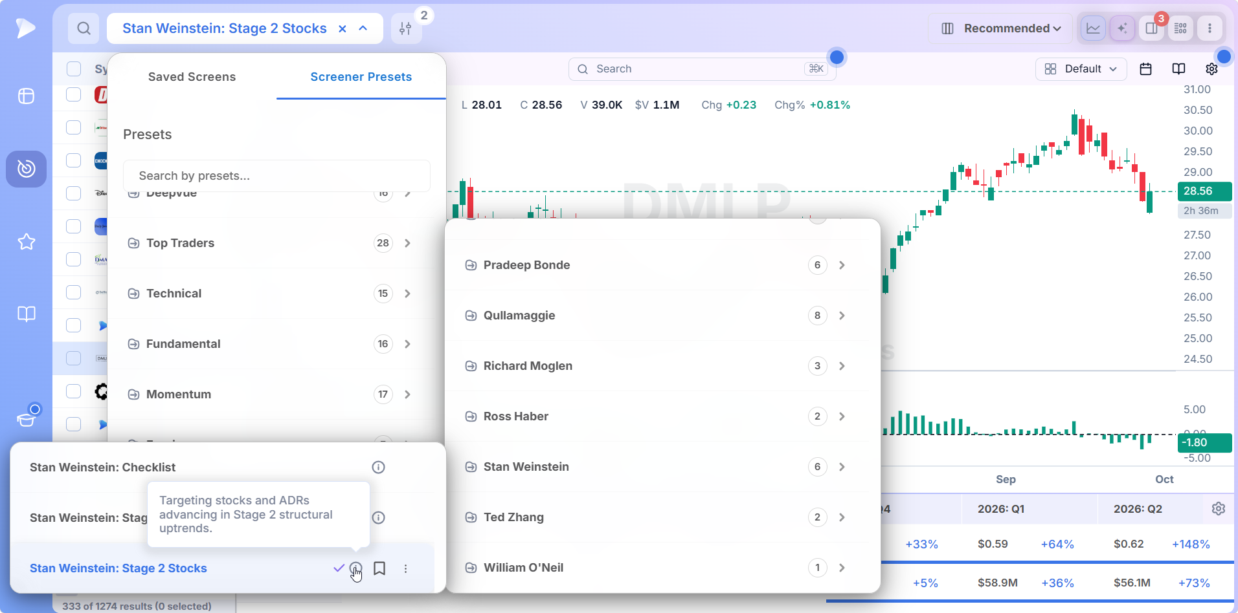
Task: Open the calendar icon
Action: coord(1145,69)
